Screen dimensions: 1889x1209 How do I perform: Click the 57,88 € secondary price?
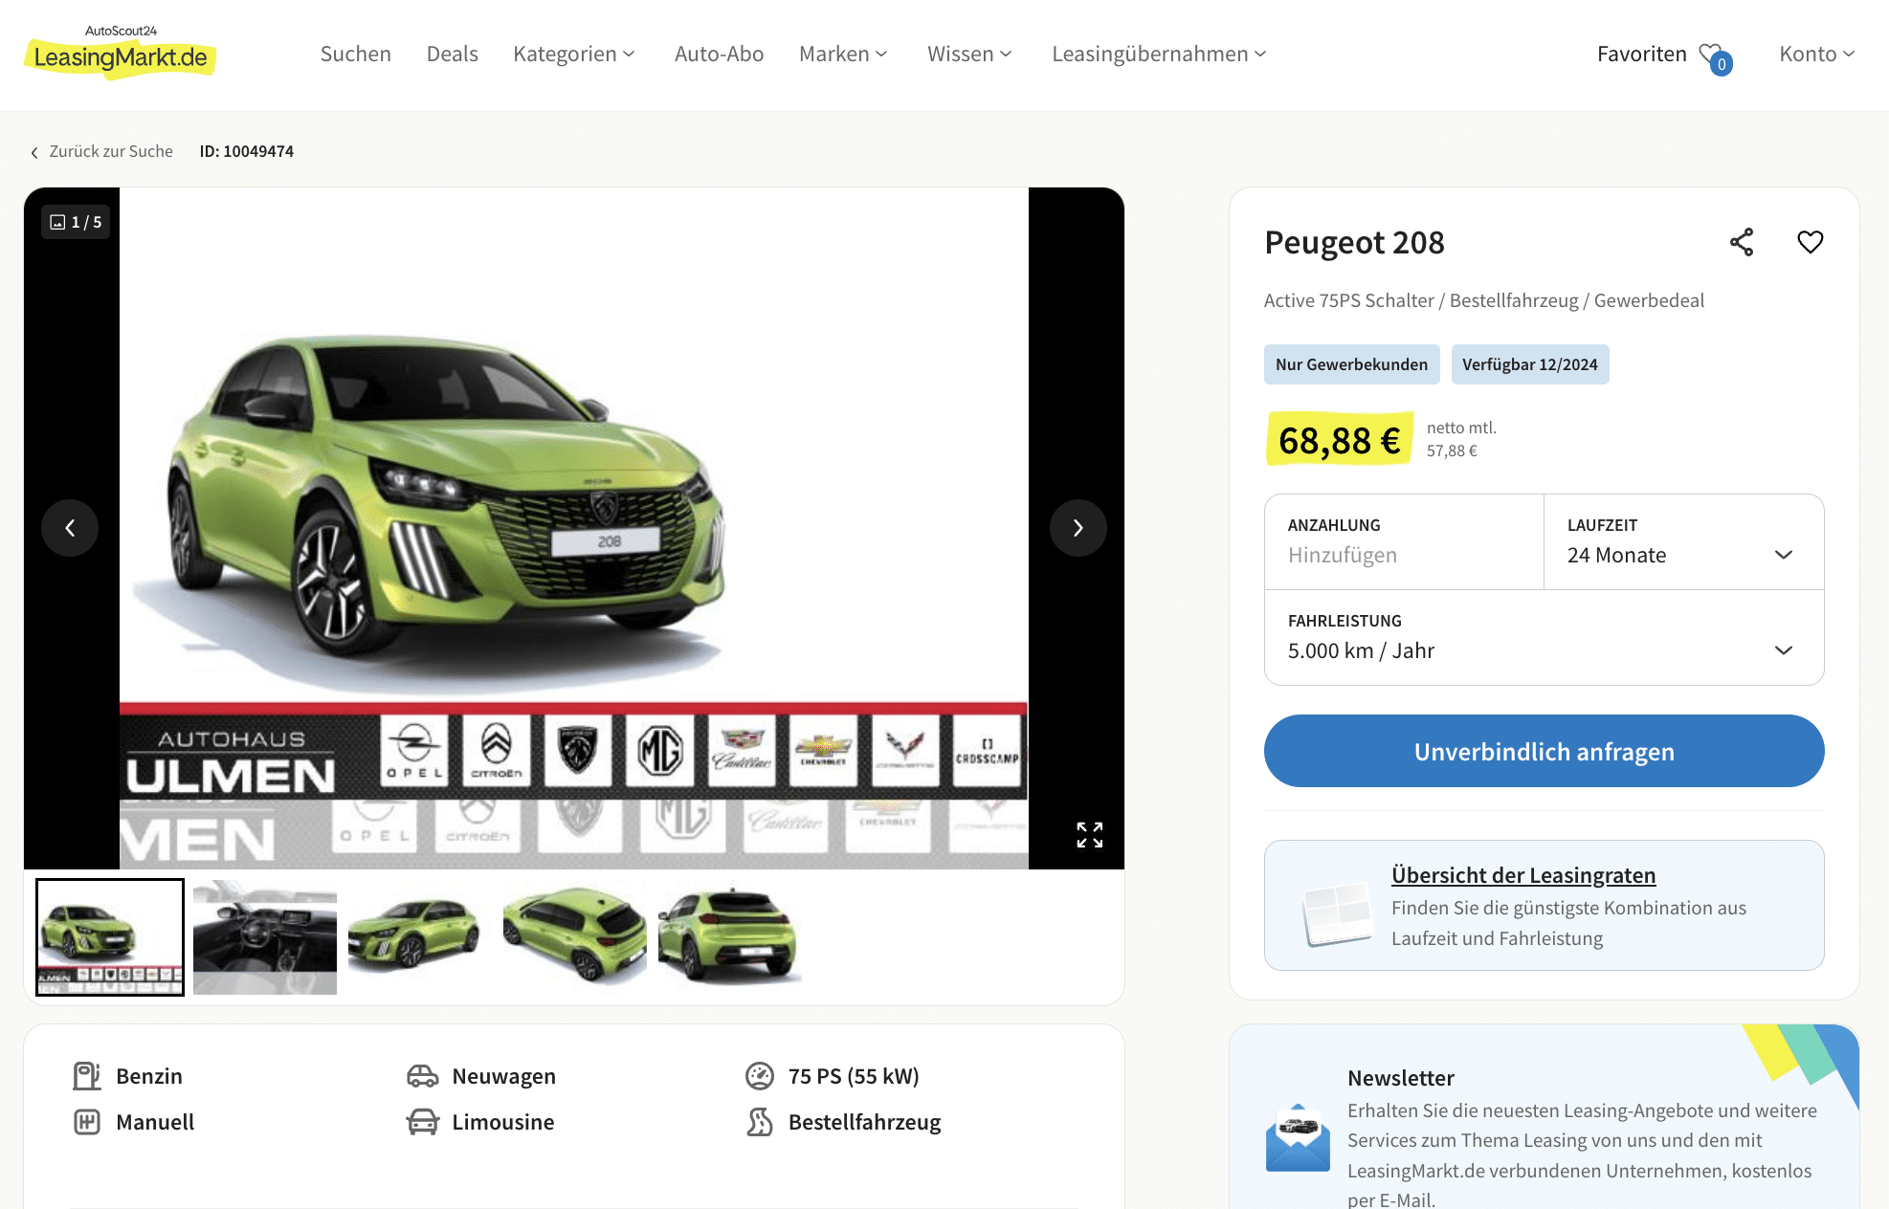(x=1452, y=451)
